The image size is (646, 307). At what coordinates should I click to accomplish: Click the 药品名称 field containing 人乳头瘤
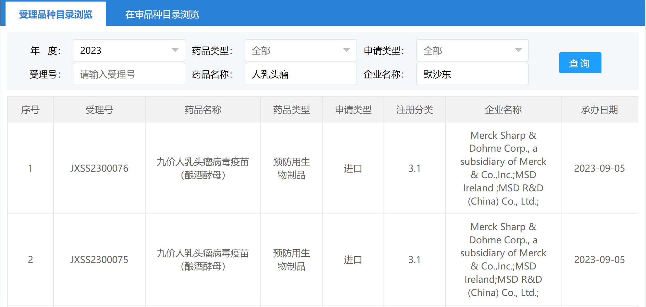[300, 74]
